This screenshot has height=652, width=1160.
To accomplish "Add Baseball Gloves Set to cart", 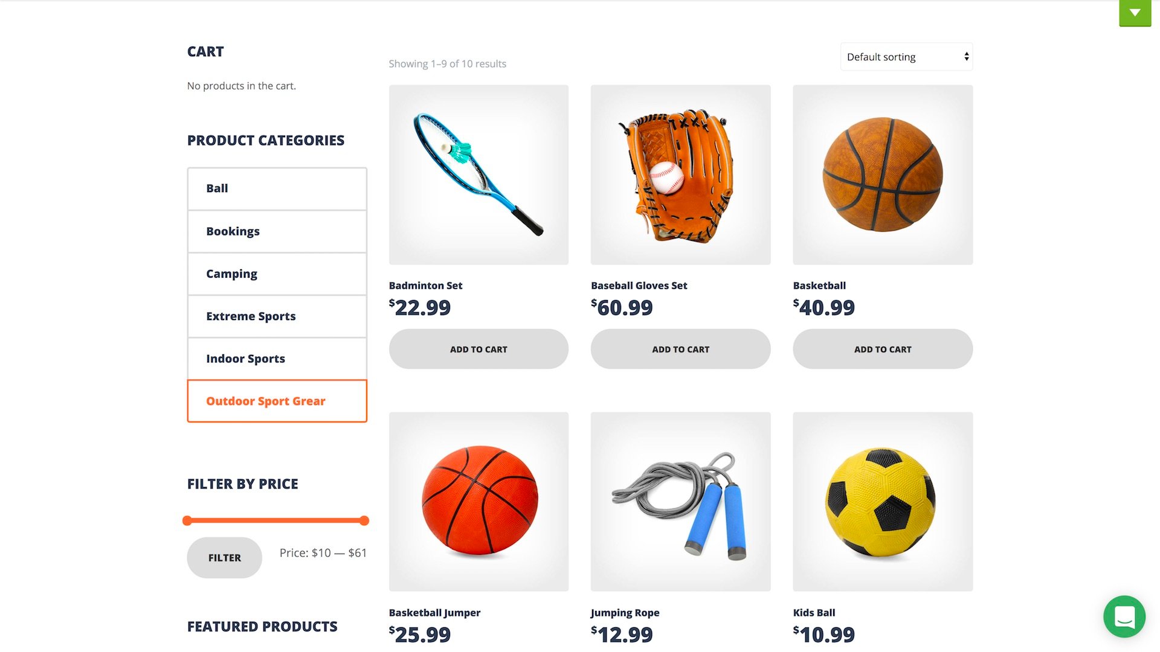I will click(x=680, y=349).
